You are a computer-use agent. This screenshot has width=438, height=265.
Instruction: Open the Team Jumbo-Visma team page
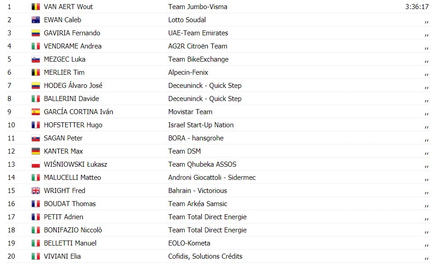[x=198, y=7]
